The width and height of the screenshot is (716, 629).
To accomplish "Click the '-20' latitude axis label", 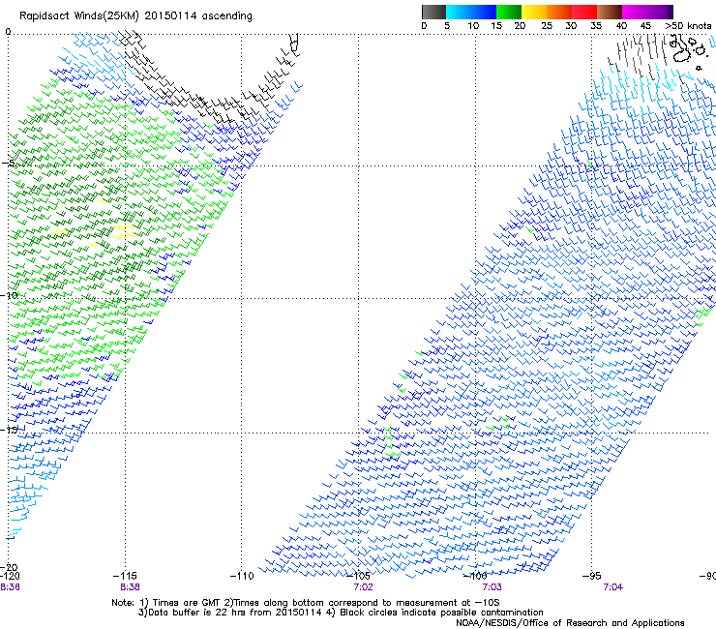I will 10,568.
